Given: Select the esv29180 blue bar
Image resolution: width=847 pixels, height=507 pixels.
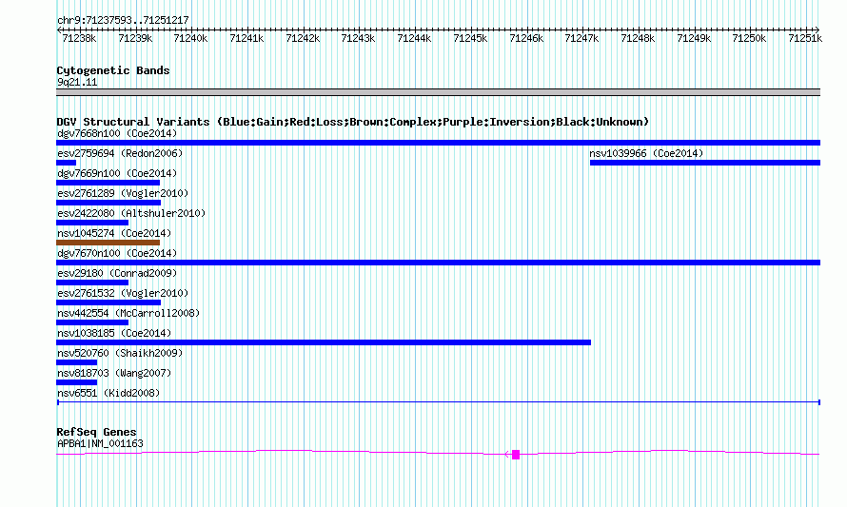Looking at the screenshot, I should point(92,283).
